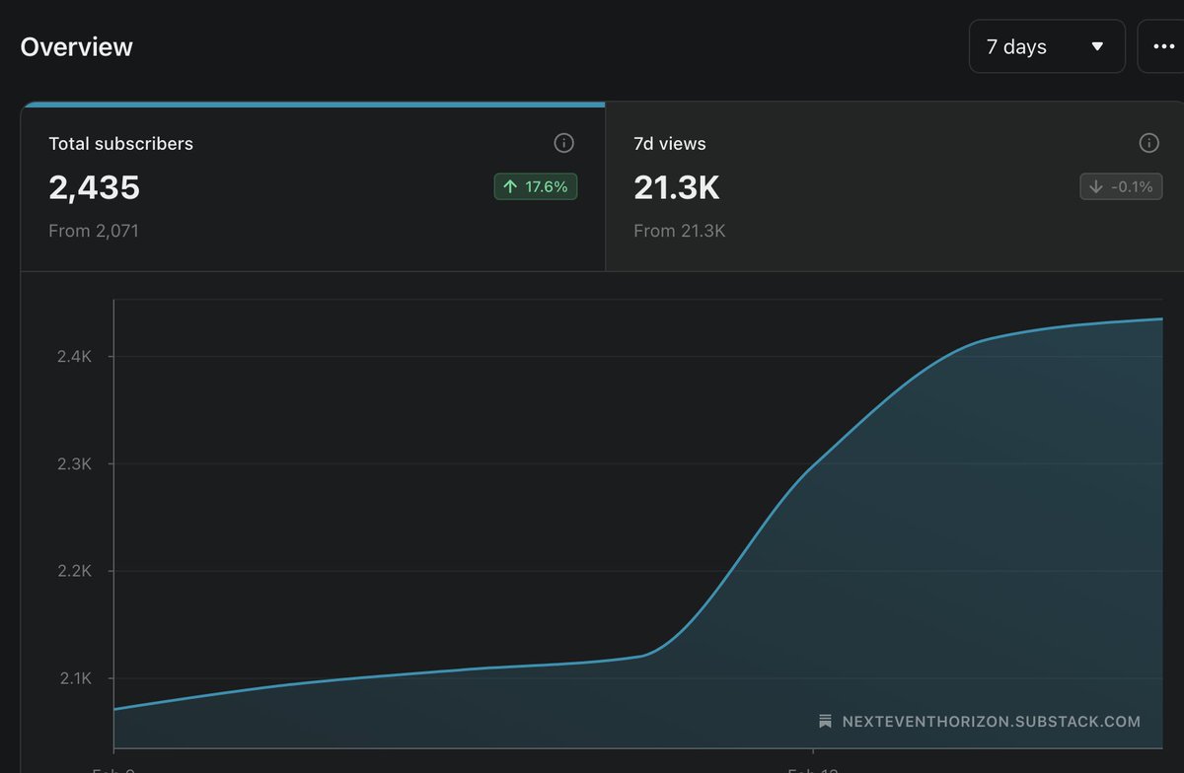
Task: Click the info icon for Total subscribers
Action: click(x=564, y=143)
